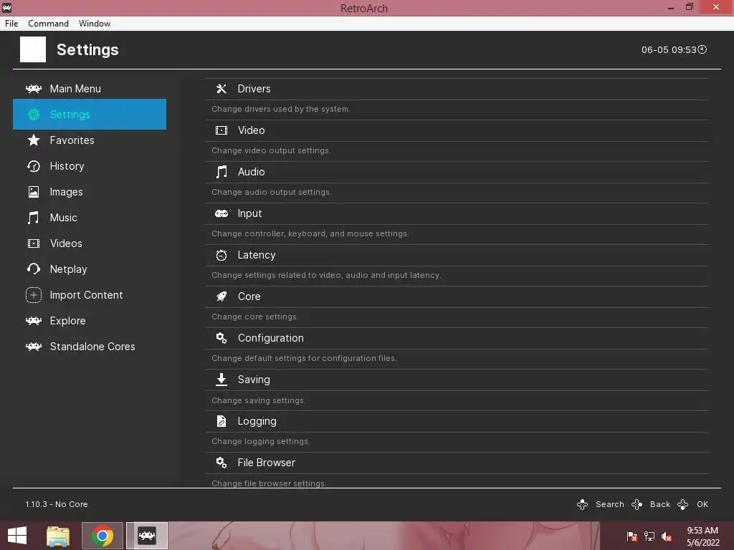The height and width of the screenshot is (550, 734).
Task: Click the Standalone Cores label
Action: click(92, 347)
